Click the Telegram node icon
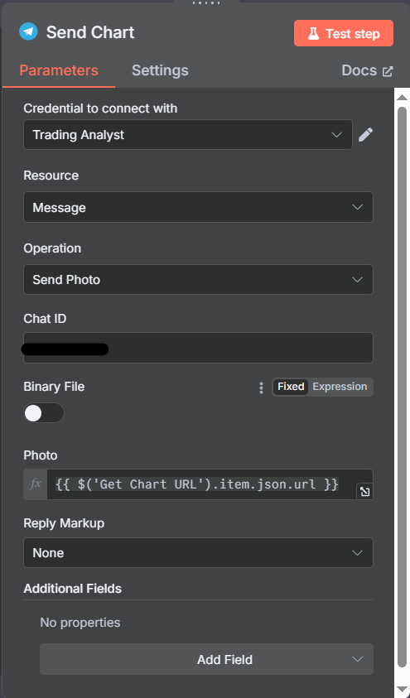This screenshot has height=698, width=410. (28, 32)
